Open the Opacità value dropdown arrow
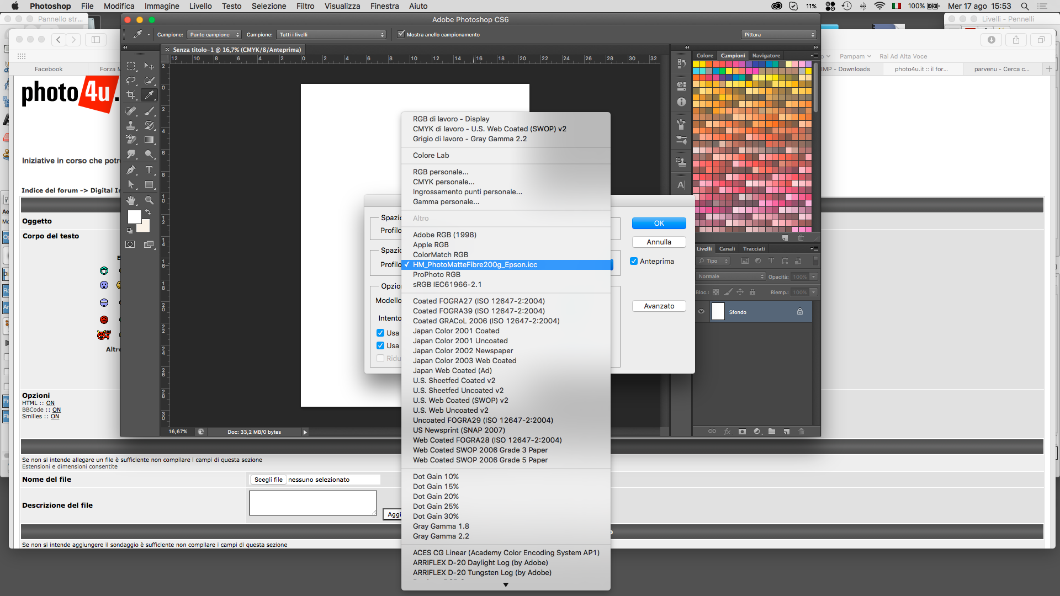Screen dimensions: 1060x596 pos(814,276)
